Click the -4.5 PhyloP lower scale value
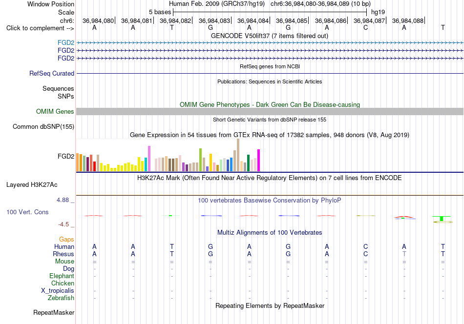Screen dimensions: 464x324 point(63,224)
